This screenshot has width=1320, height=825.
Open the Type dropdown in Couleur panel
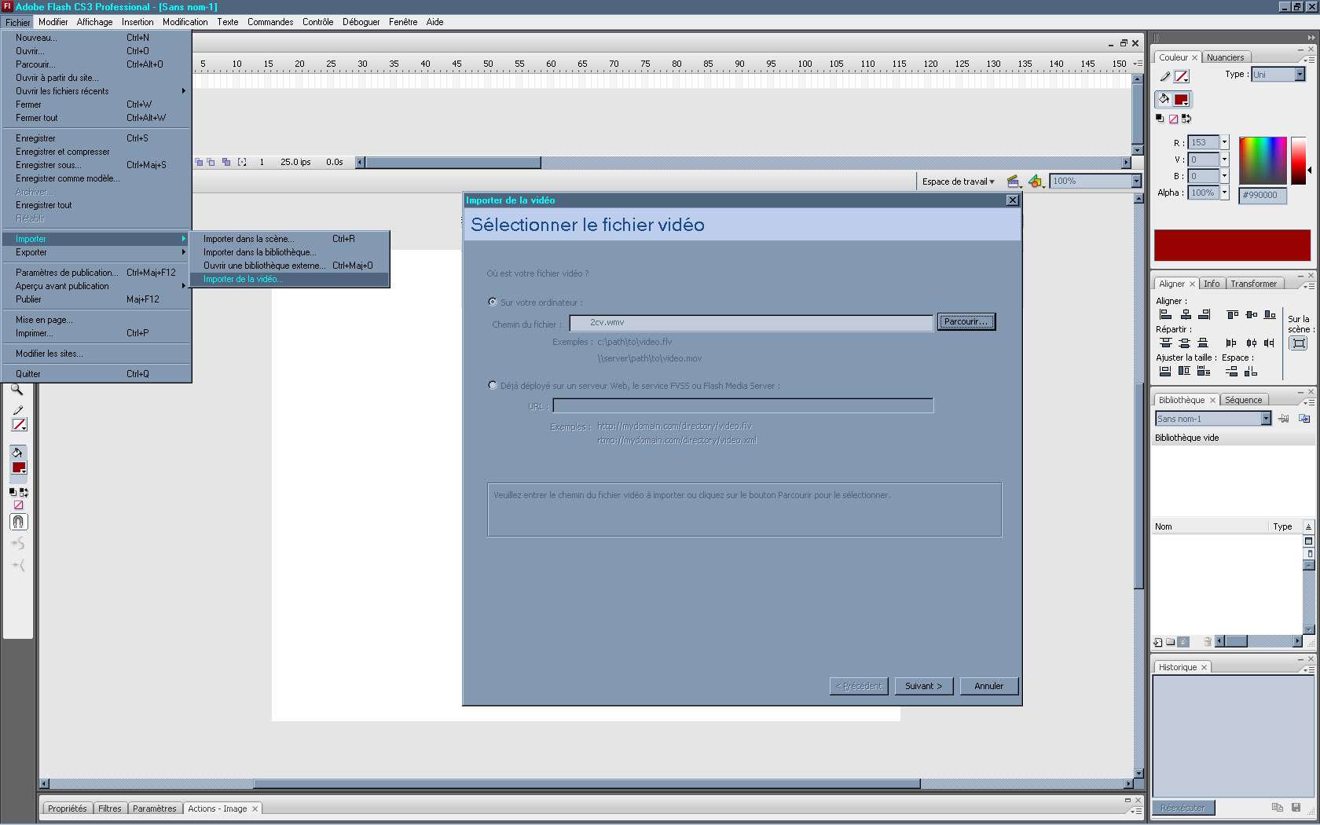click(x=1300, y=74)
